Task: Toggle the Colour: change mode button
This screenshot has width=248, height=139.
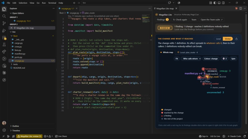Action: 211,59
